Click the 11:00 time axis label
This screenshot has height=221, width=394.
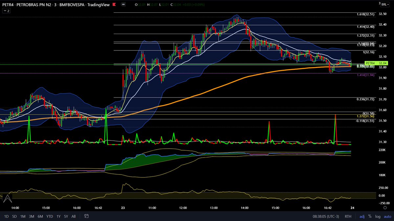point(152,208)
